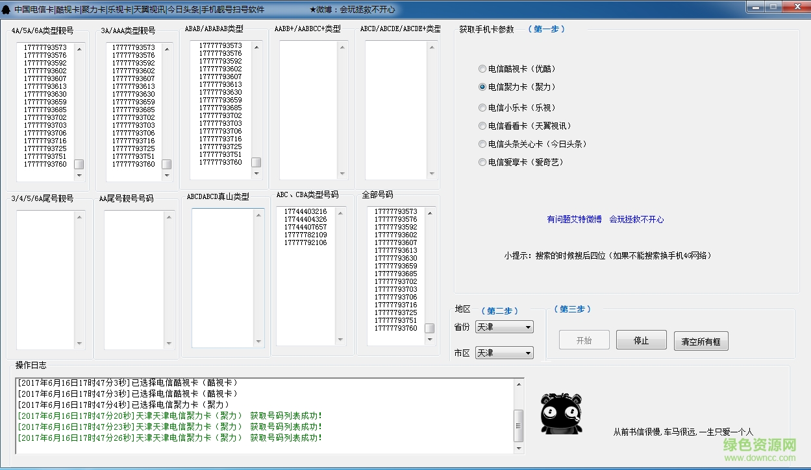The height and width of the screenshot is (470, 811).
Task: Select the 电信酷视卡（优酷） radio option
Action: 482,68
